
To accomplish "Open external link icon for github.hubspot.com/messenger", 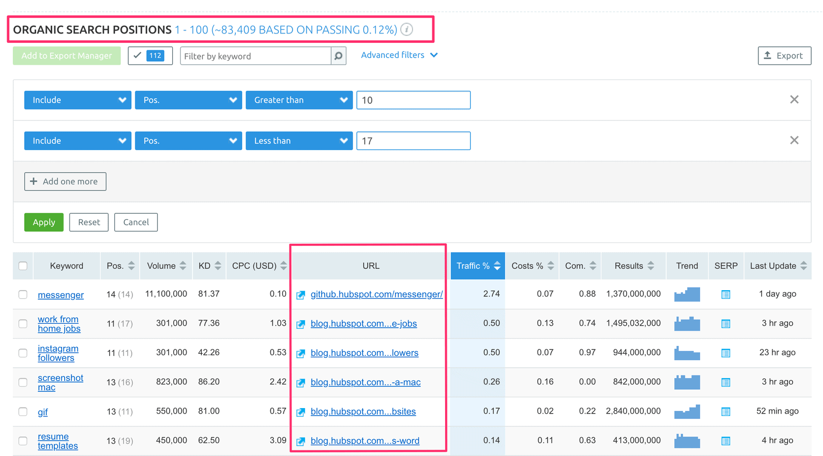I will coord(300,295).
